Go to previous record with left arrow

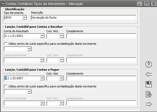(x=148, y=74)
